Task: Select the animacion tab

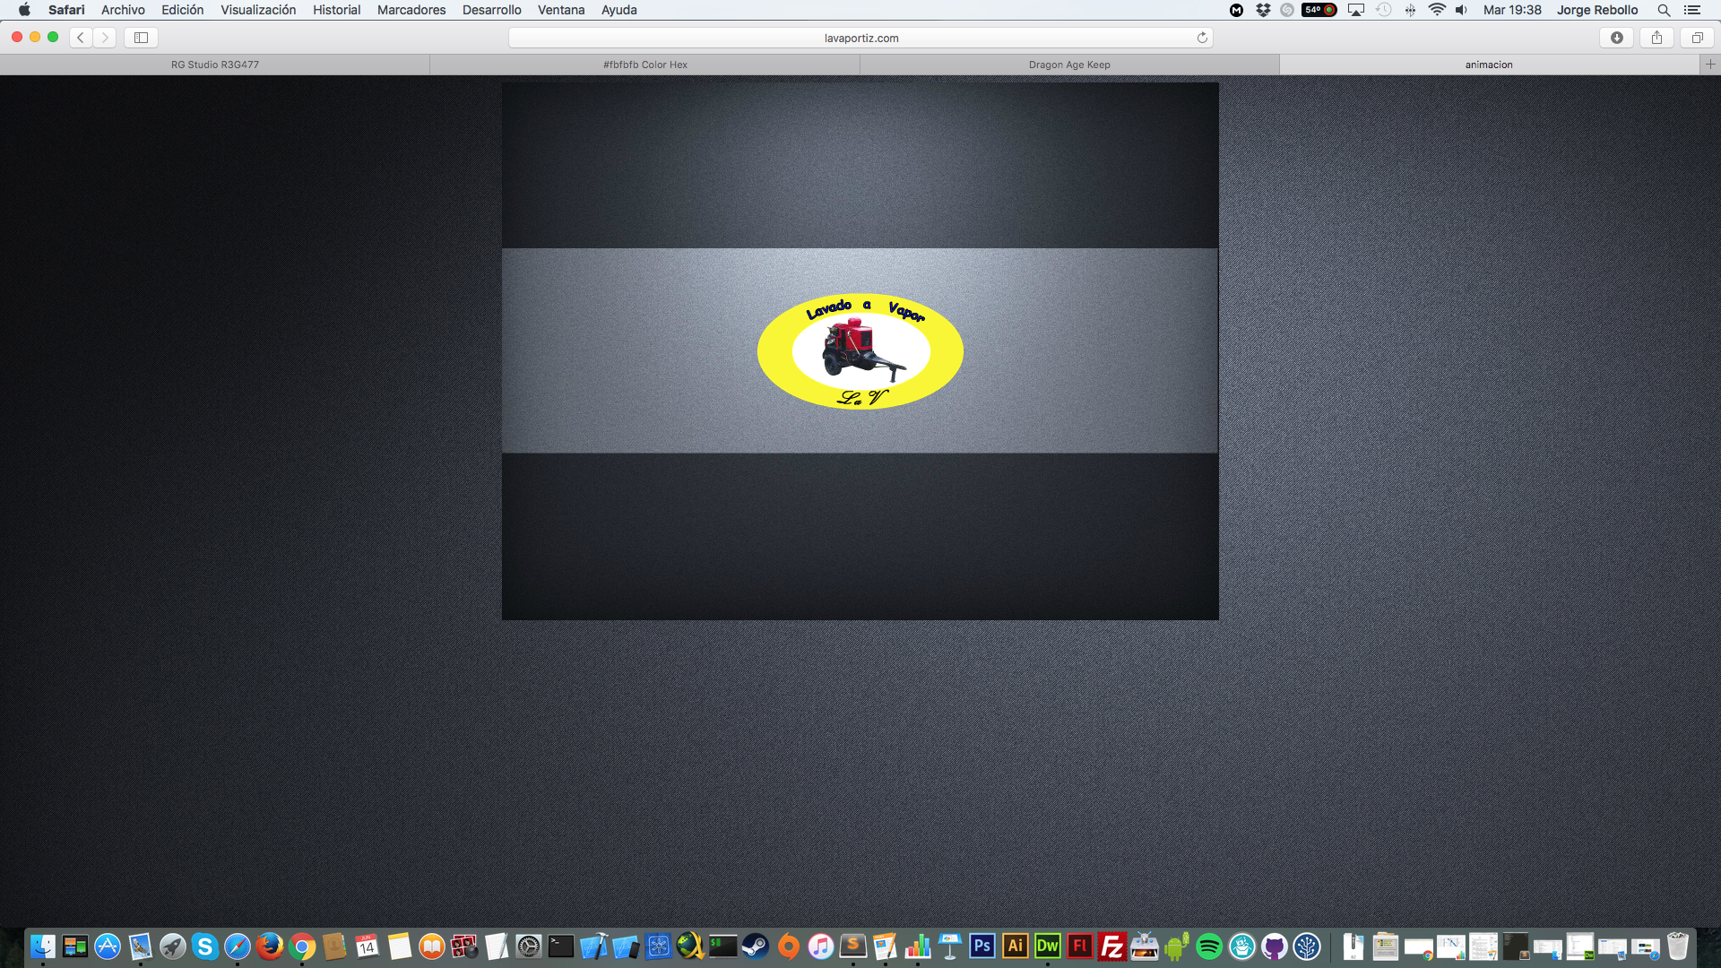Action: pyautogui.click(x=1489, y=65)
